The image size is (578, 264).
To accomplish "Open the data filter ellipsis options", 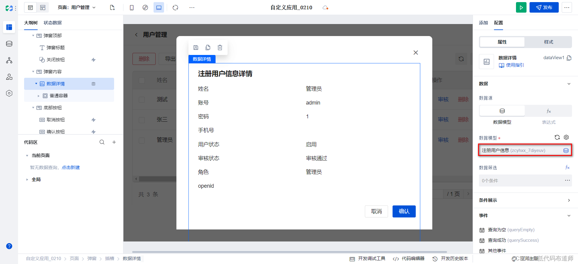I will click(x=567, y=180).
